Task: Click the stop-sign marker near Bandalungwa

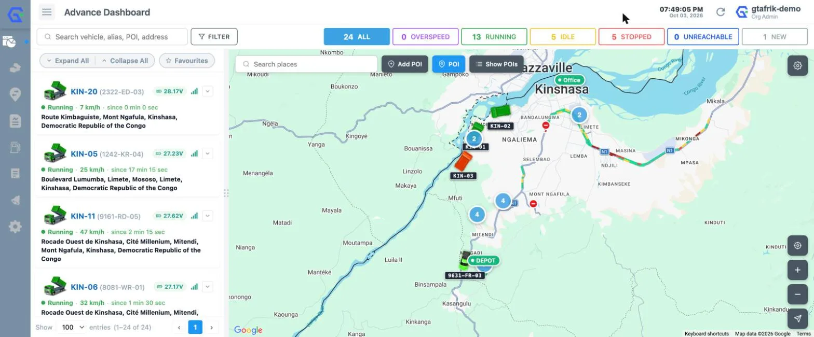Action: (x=546, y=125)
